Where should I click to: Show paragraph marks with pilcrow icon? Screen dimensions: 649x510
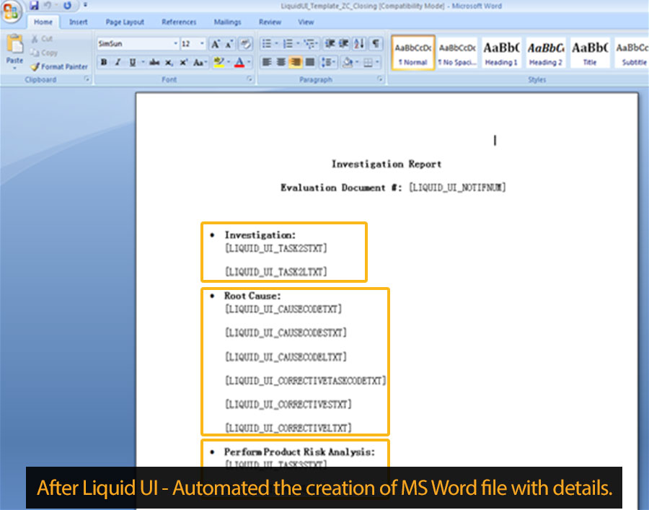375,44
